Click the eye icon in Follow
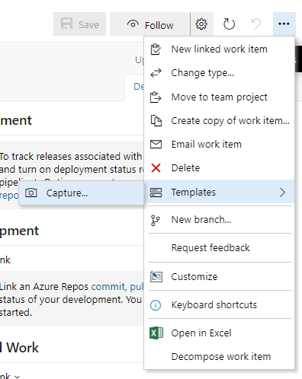This screenshot has width=302, height=379. (133, 24)
